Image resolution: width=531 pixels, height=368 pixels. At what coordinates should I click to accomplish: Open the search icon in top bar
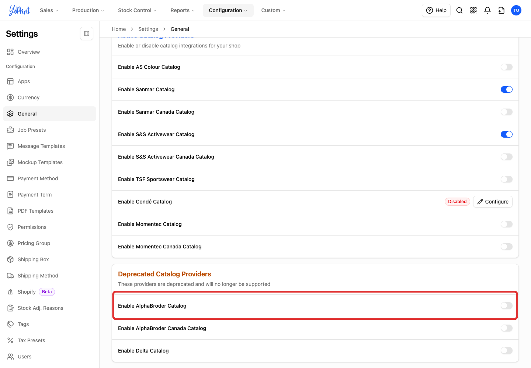click(459, 10)
